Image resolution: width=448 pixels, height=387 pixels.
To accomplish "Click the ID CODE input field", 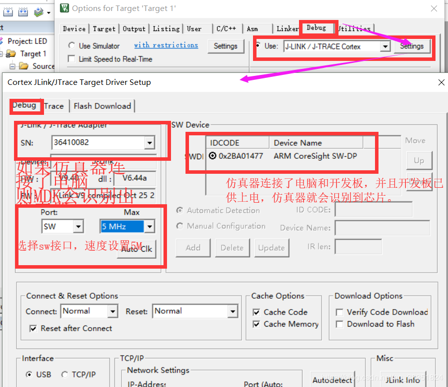I will [373, 210].
